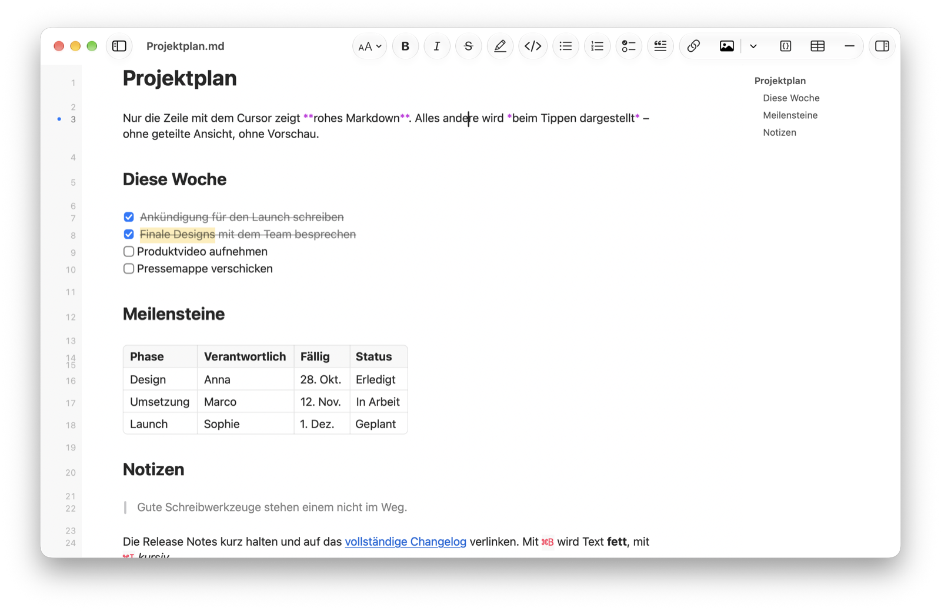This screenshot has width=941, height=611.
Task: Click the highlighted text 'Finale Designs'
Action: tap(177, 234)
